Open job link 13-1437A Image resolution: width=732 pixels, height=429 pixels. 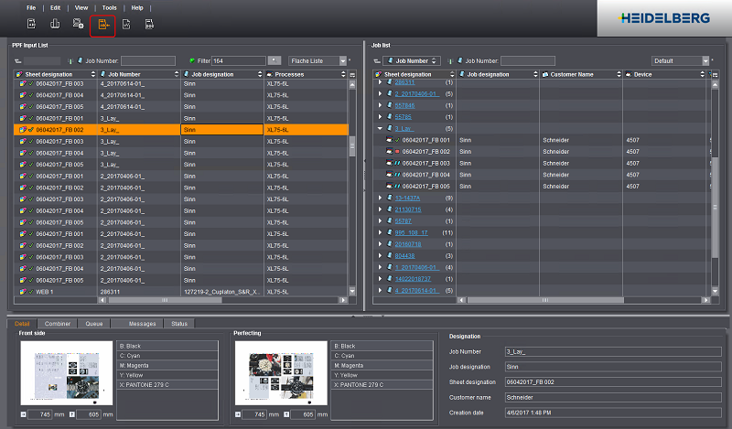[409, 198]
